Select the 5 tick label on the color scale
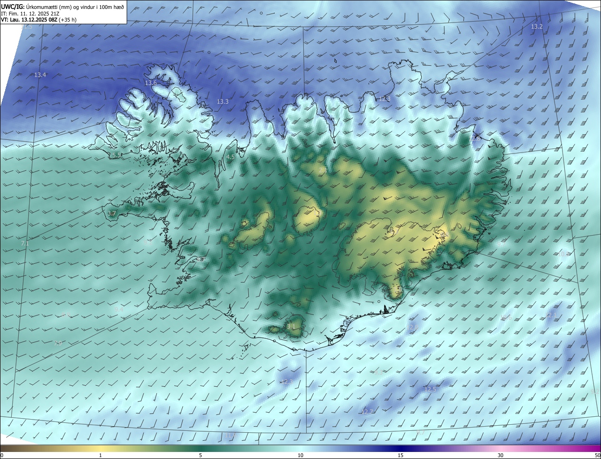601x459 pixels. click(x=200, y=455)
